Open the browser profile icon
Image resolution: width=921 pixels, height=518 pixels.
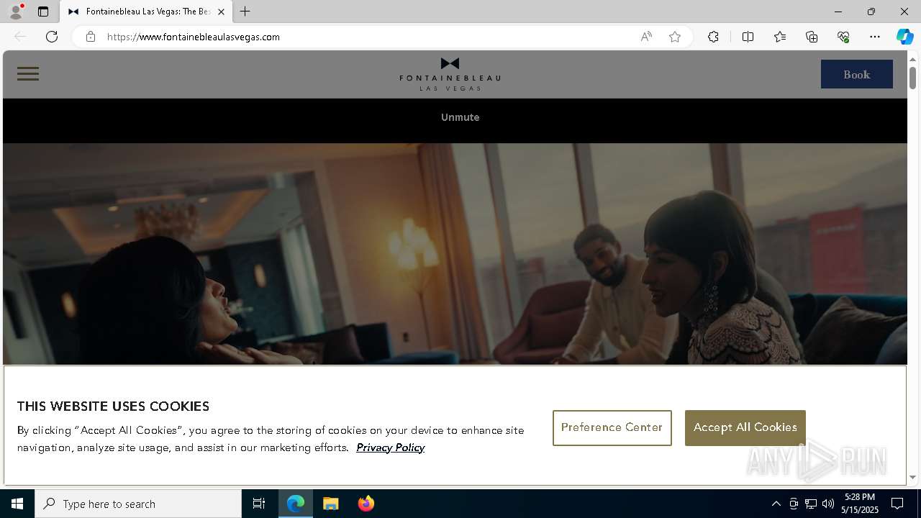click(15, 12)
